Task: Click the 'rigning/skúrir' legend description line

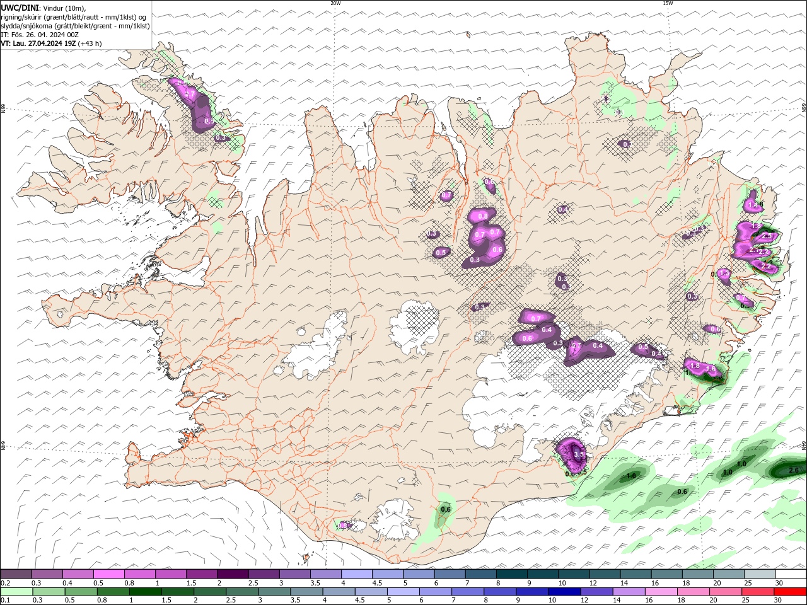Action: (x=74, y=17)
